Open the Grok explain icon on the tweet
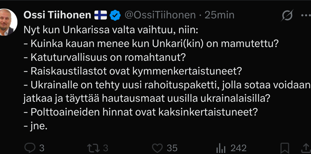The height and width of the screenshot is (154, 311). coord(287,15)
